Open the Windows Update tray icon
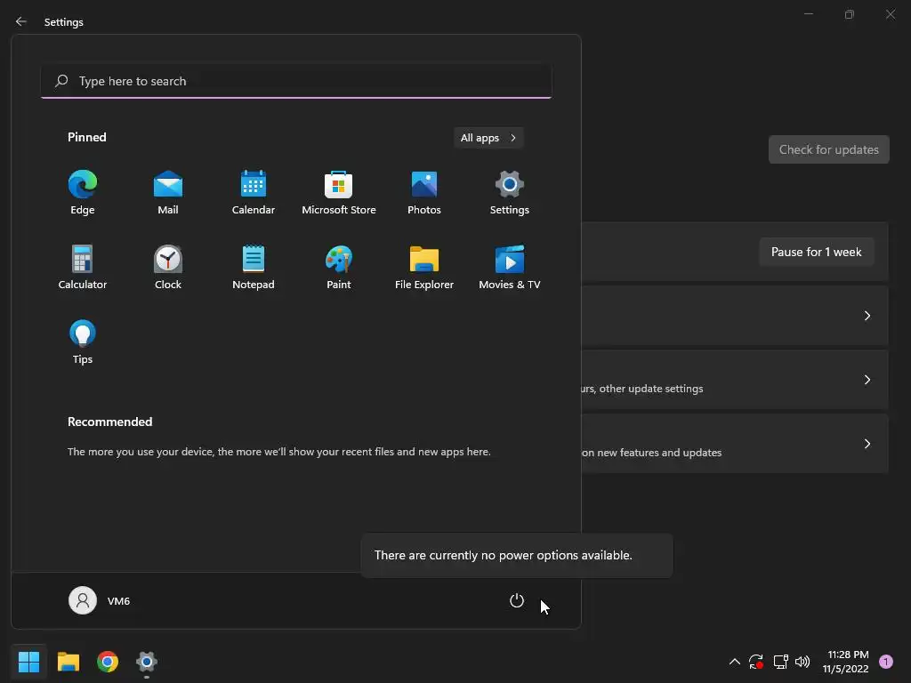This screenshot has width=911, height=683. tap(756, 662)
